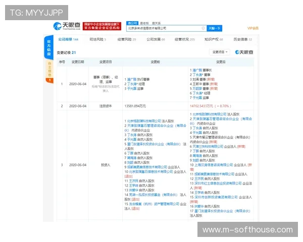The width and height of the screenshot is (303, 242).
Task: Click the 变更日期 column header
Action: 78,62
